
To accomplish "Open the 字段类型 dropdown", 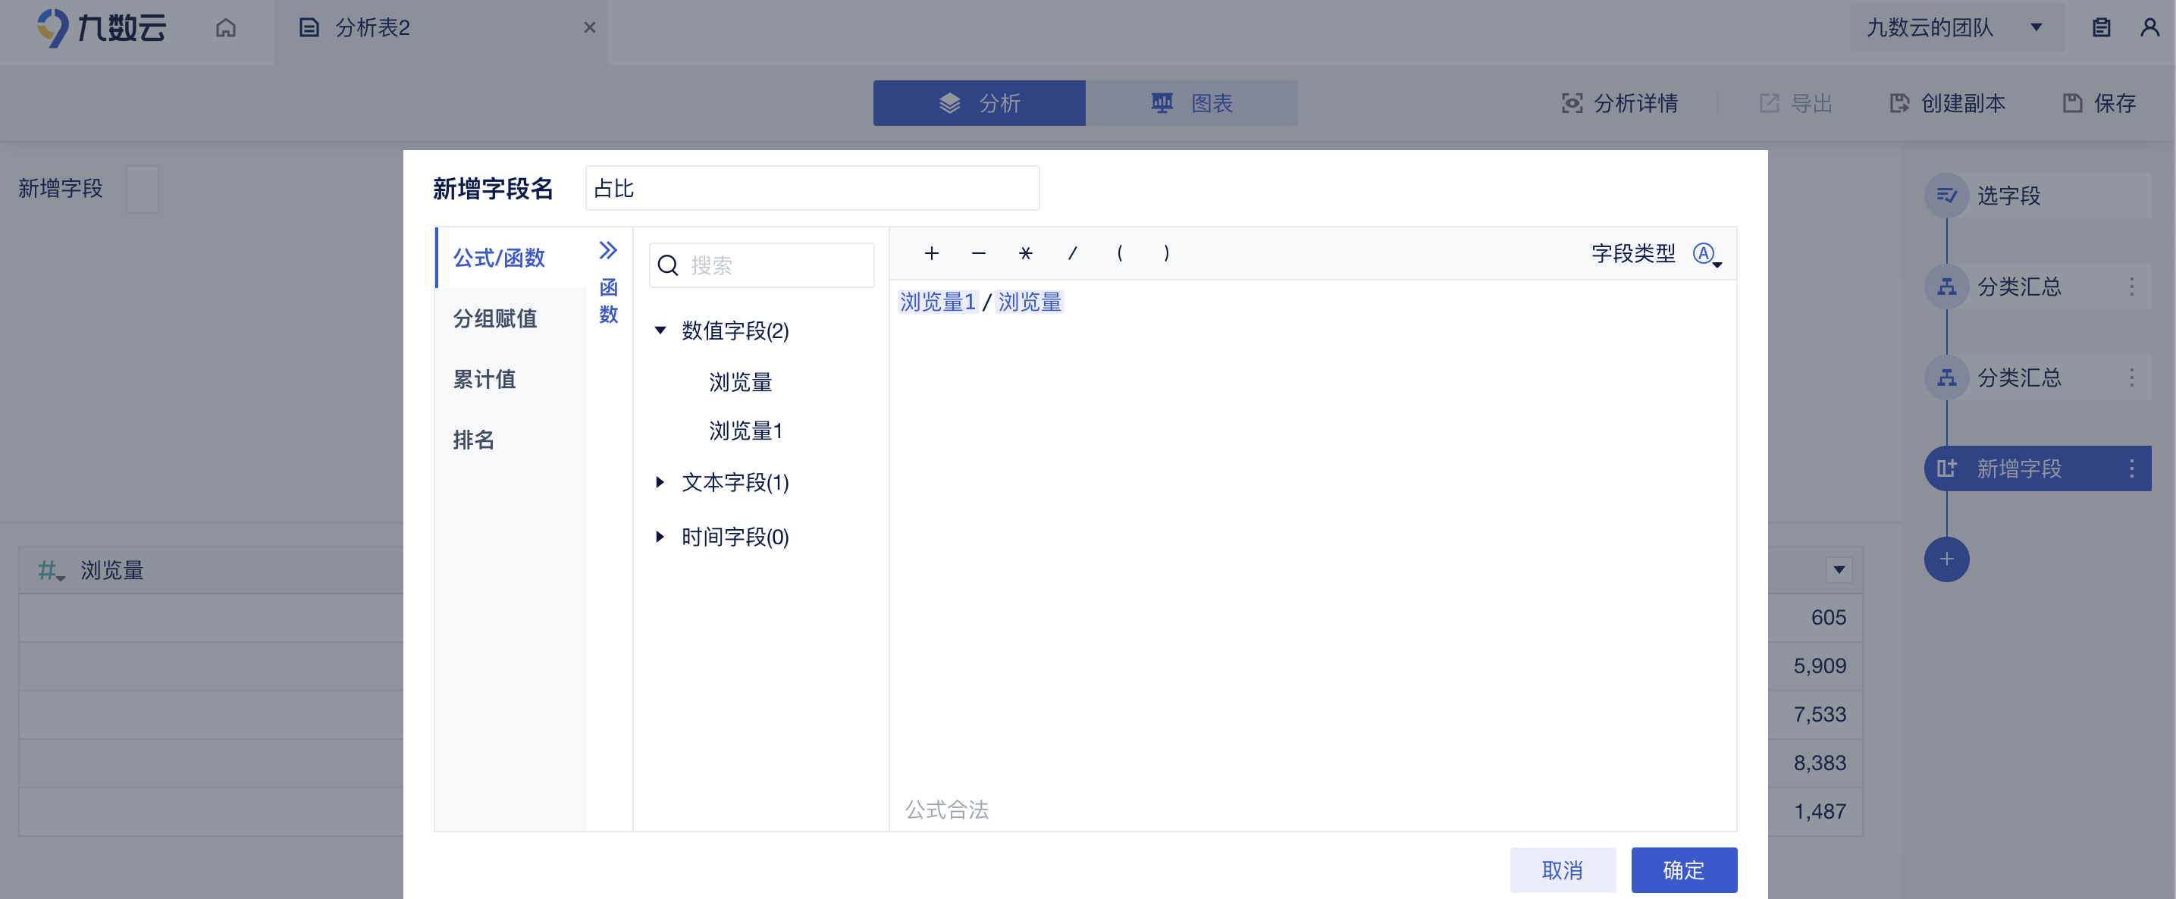I will pyautogui.click(x=1707, y=254).
